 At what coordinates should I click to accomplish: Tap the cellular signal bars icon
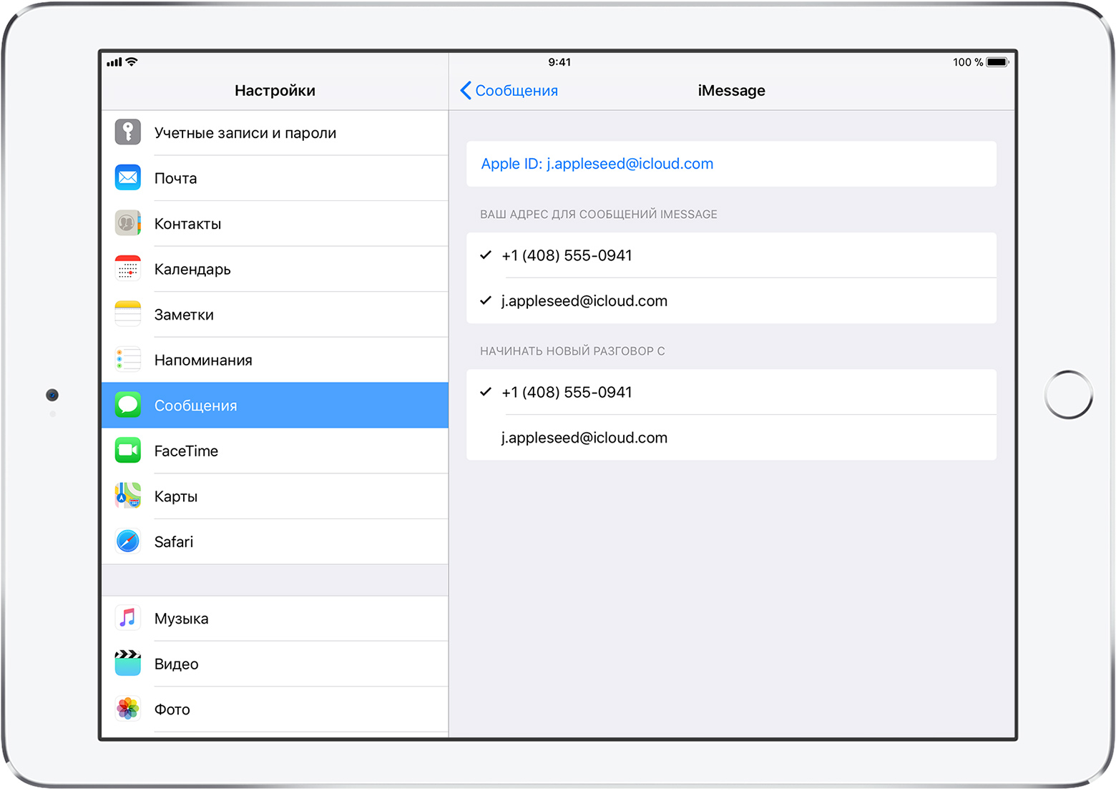pyautogui.click(x=114, y=62)
